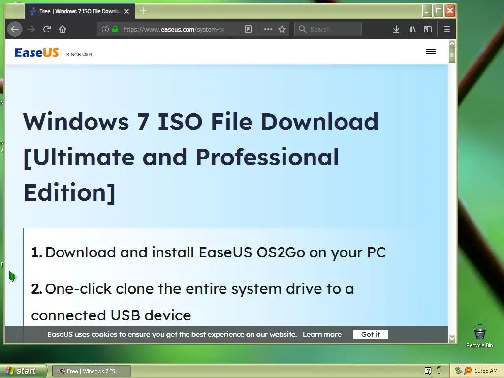Open a new browser tab
504x378 pixels.
(x=143, y=11)
